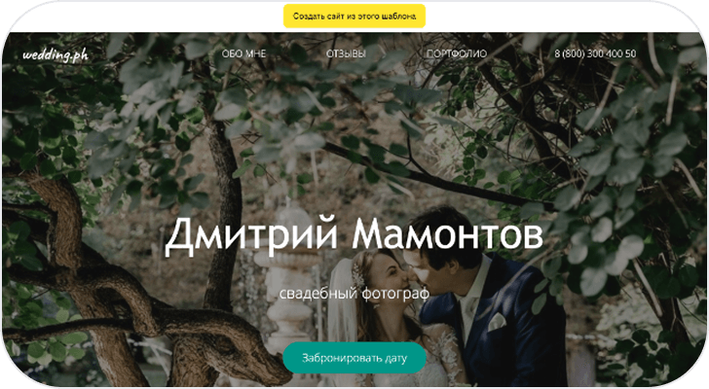The image size is (709, 389).
Task: Open the 'ОТЗЫВЫ' navigation item
Action: tap(346, 53)
